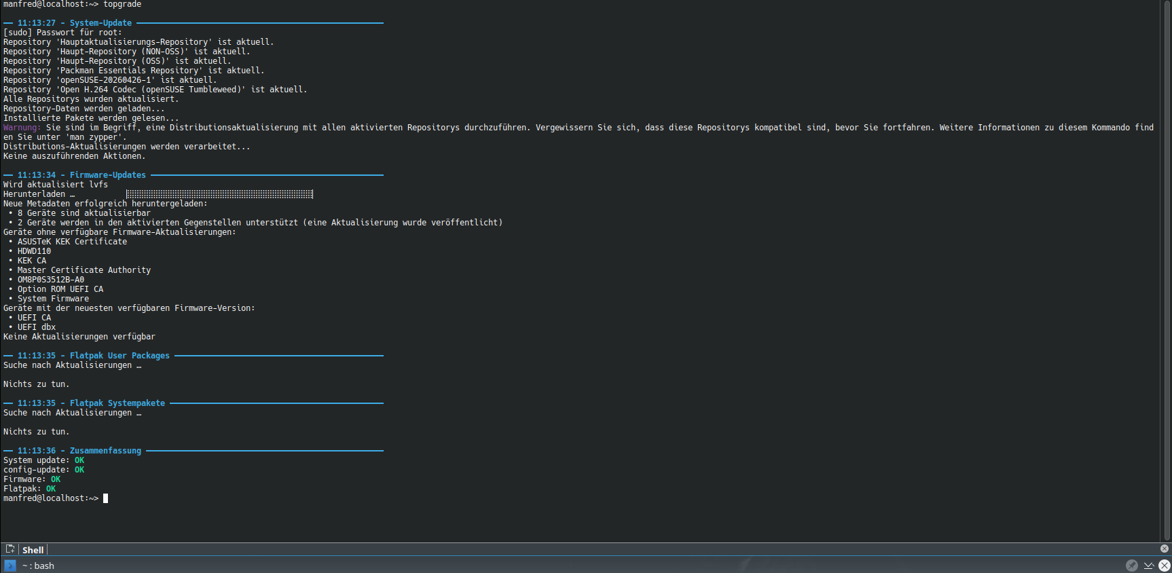This screenshot has height=573, width=1172.
Task: Click the '~ : bash' window title
Action: [38, 566]
